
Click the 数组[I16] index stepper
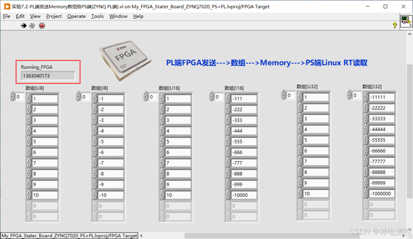211,96
